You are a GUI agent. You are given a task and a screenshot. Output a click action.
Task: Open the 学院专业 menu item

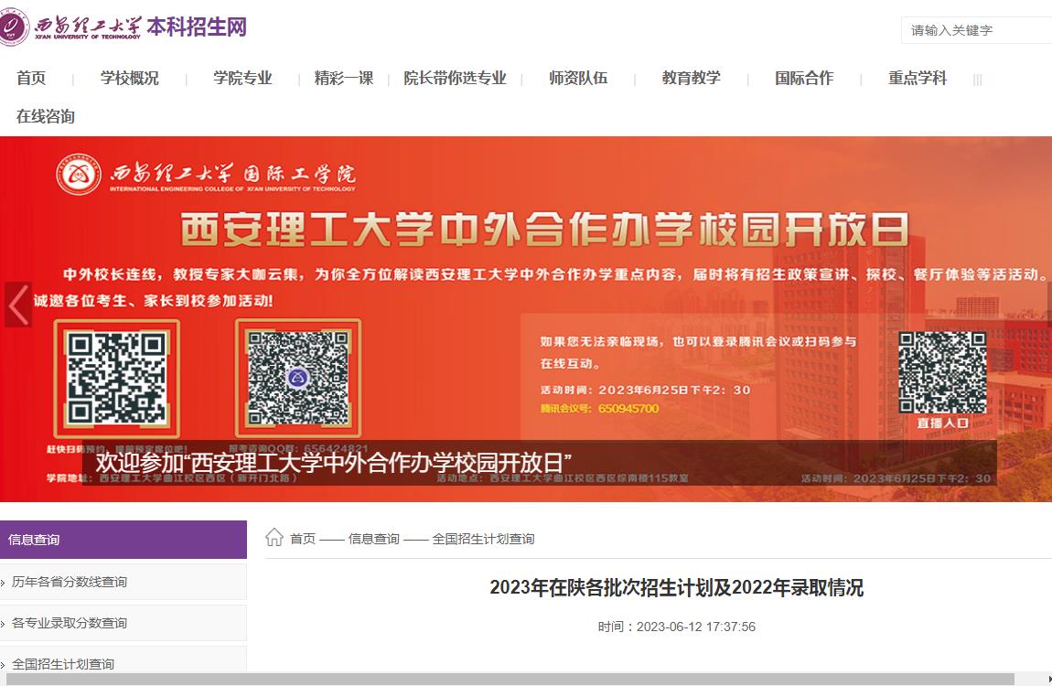coord(242,78)
